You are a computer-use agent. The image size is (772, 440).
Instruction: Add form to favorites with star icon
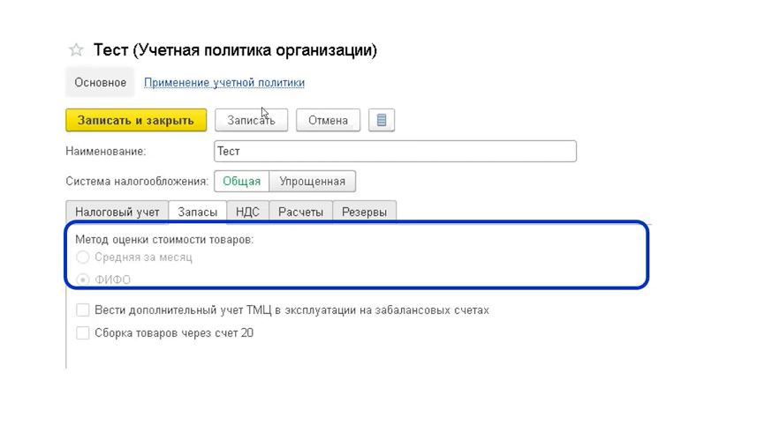[x=76, y=50]
